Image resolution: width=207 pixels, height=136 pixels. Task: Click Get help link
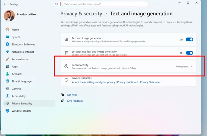(x=72, y=95)
